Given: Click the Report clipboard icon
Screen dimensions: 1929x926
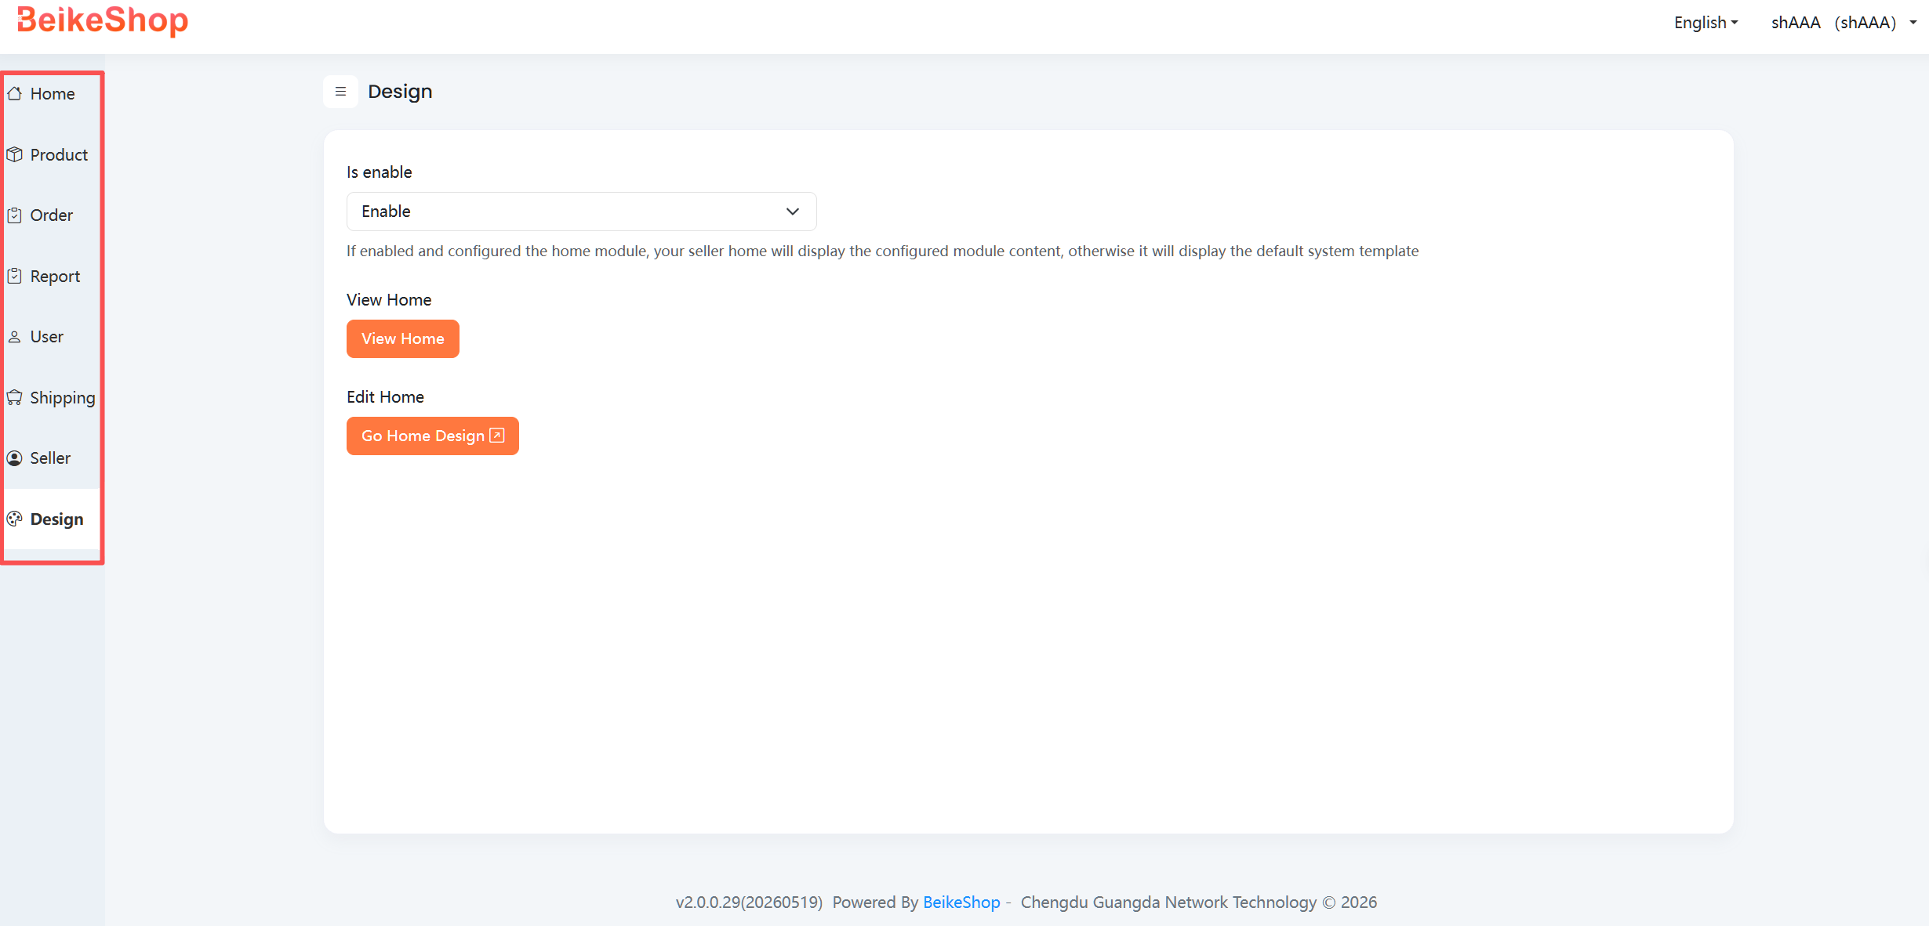Looking at the screenshot, I should 14,277.
